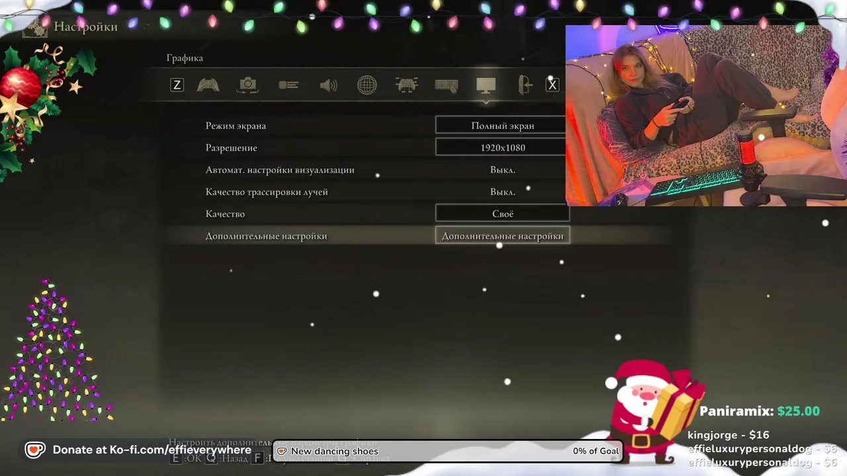
Task: Open the sound settings speaker tab
Action: (328, 85)
